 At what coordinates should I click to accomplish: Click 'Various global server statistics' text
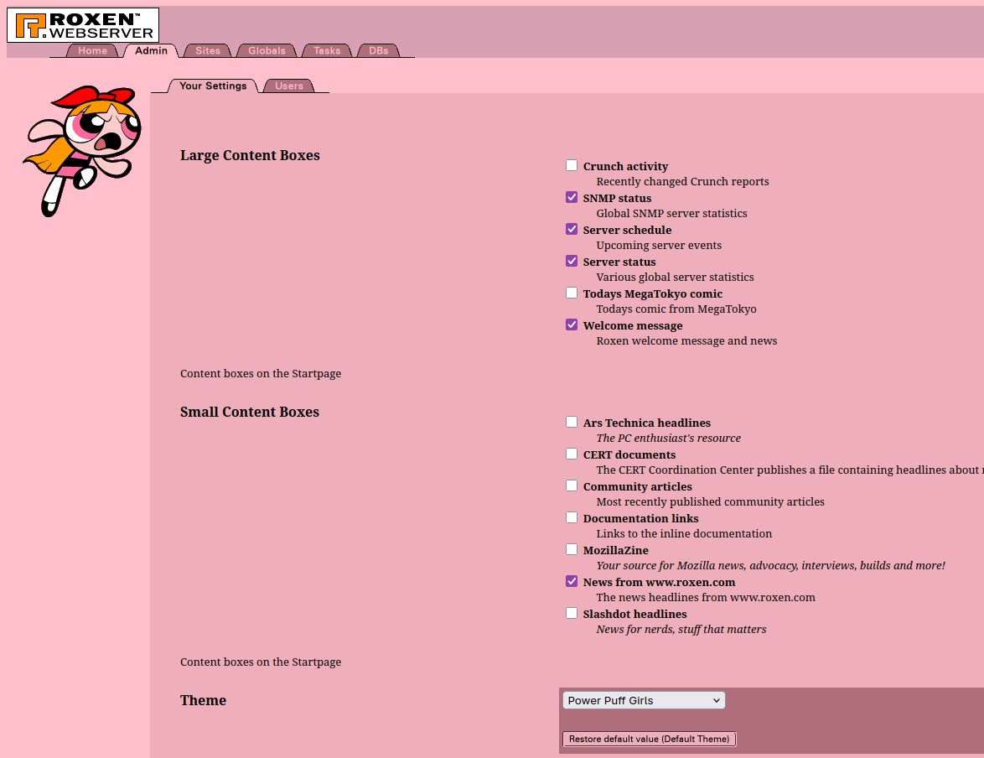coord(675,277)
